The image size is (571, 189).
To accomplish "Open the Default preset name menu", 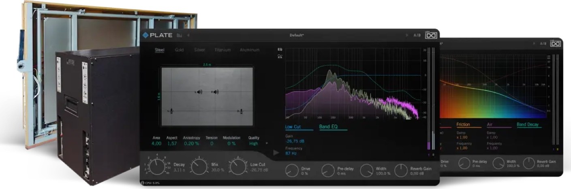I will [297, 36].
